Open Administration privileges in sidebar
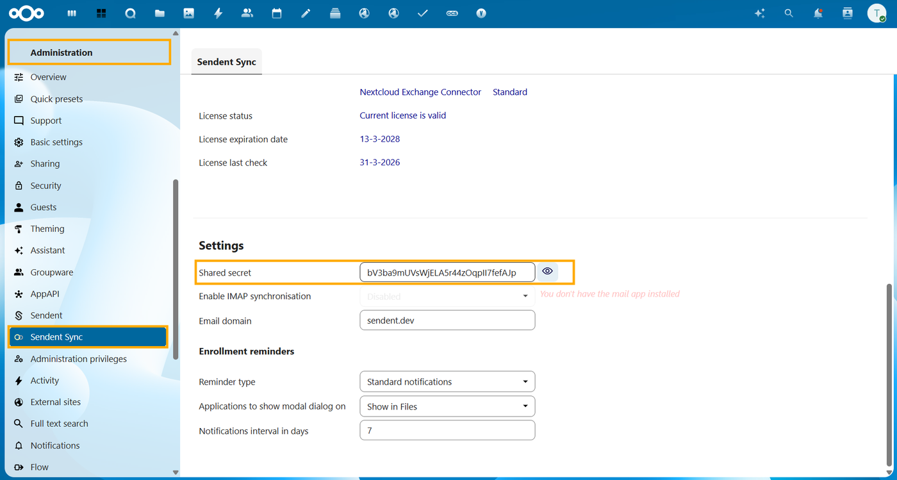 (x=78, y=359)
